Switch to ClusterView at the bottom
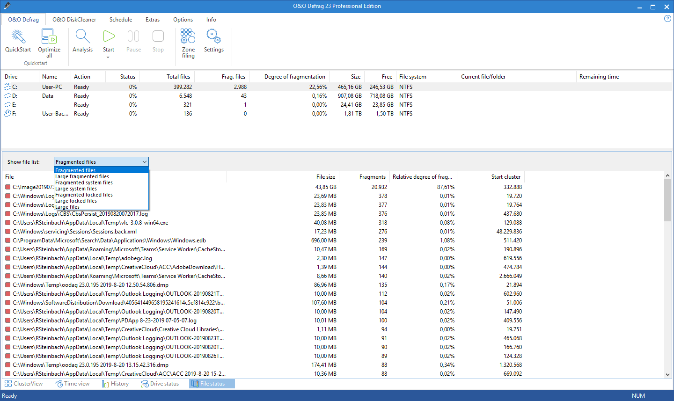This screenshot has height=401, width=674. (24, 384)
